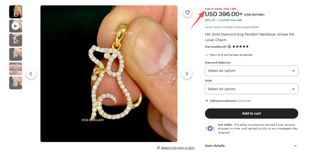Click the Star Seller badge icon

tap(210, 129)
